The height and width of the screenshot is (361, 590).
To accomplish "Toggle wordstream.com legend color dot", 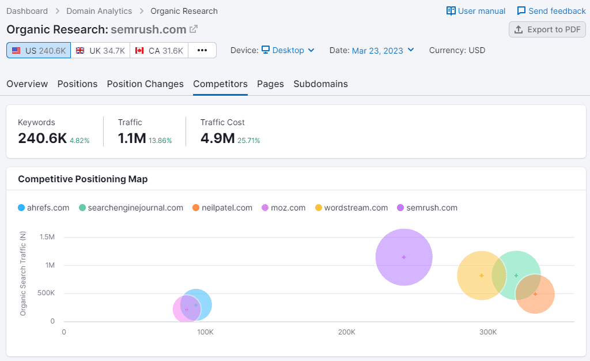I will [319, 208].
